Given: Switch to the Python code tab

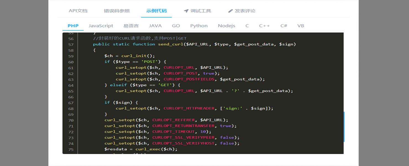Looking at the screenshot, I should [199, 26].
